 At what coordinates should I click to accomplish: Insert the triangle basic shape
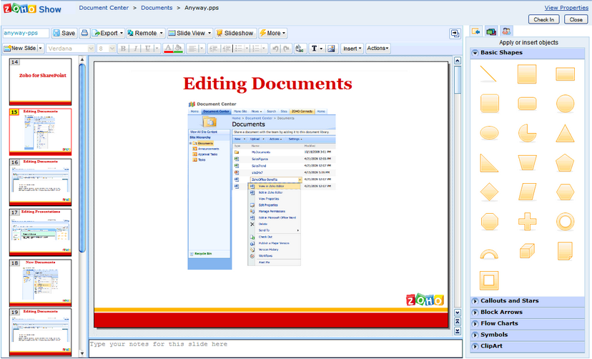[565, 133]
